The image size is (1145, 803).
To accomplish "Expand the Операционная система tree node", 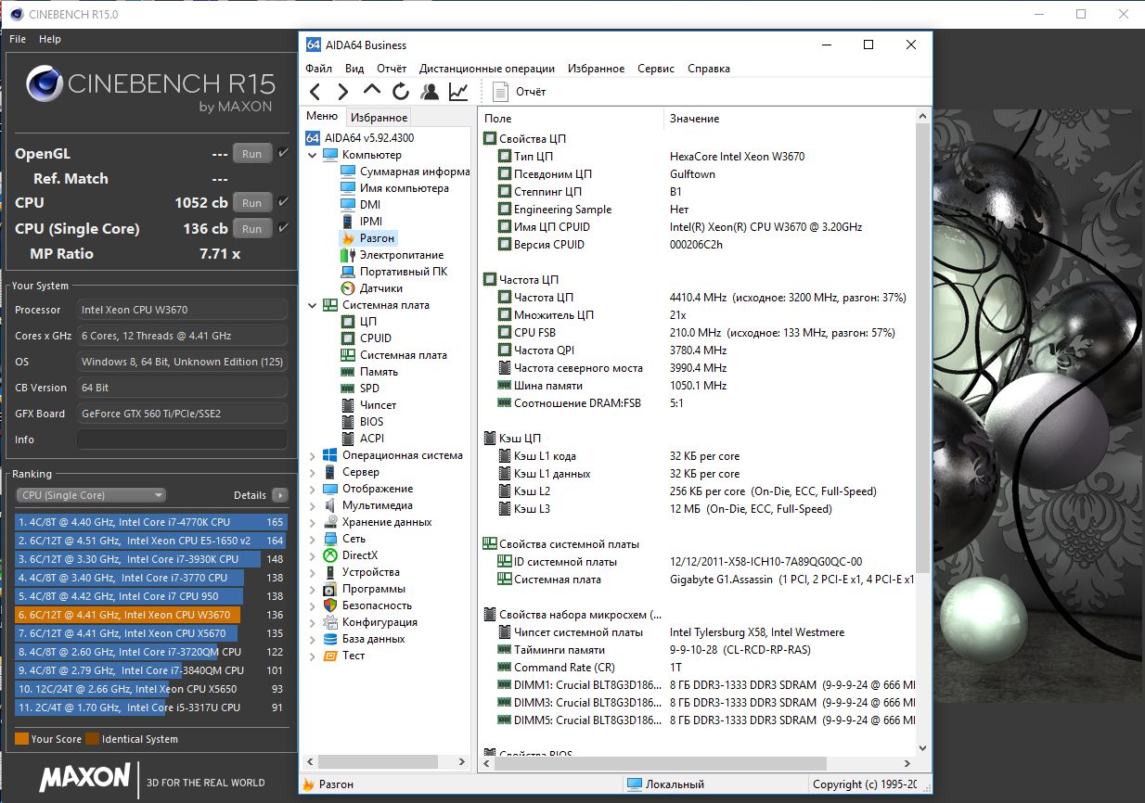I will 313,455.
